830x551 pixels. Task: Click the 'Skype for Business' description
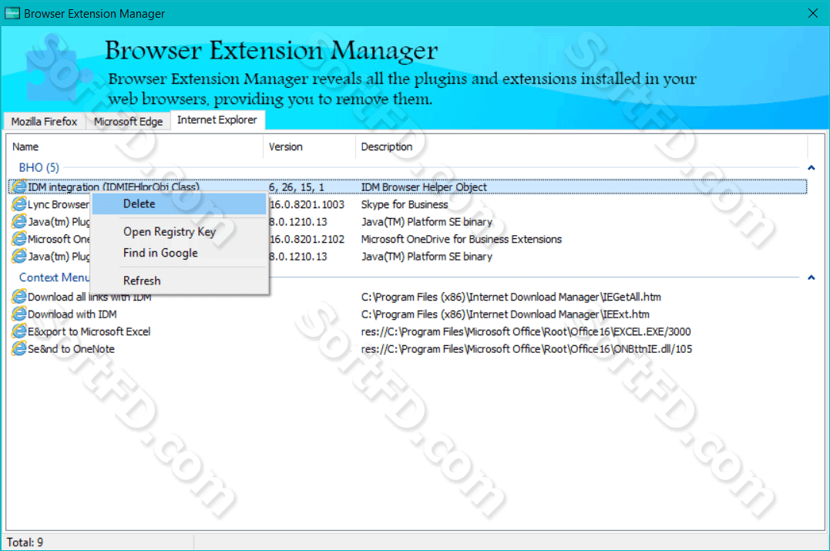(405, 204)
